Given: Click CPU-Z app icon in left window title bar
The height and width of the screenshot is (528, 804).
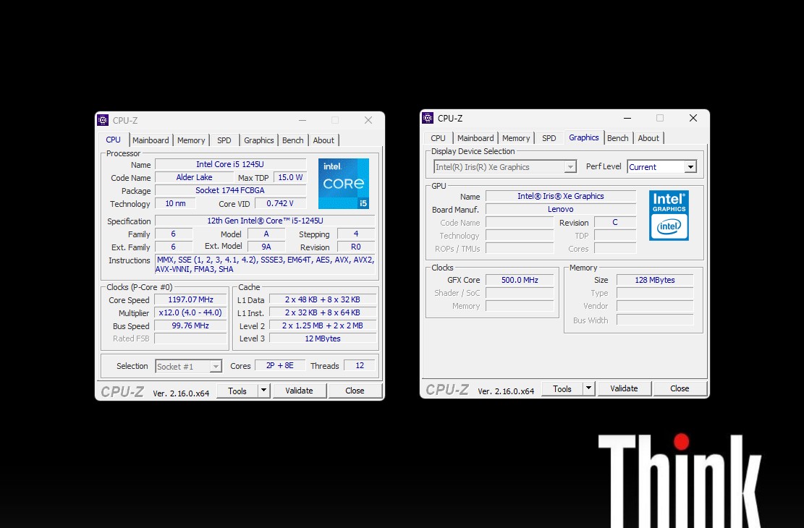Looking at the screenshot, I should pos(103,120).
